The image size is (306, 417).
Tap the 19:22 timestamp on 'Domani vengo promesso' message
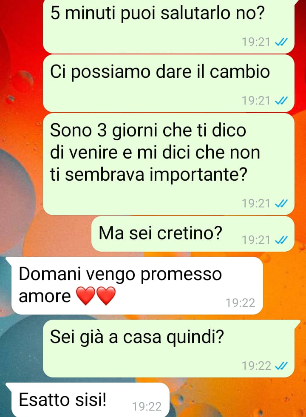[240, 303]
